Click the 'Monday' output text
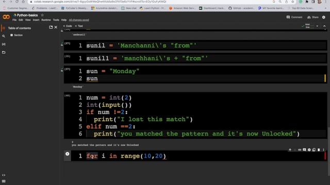The image size is (330, 185). pos(77,87)
